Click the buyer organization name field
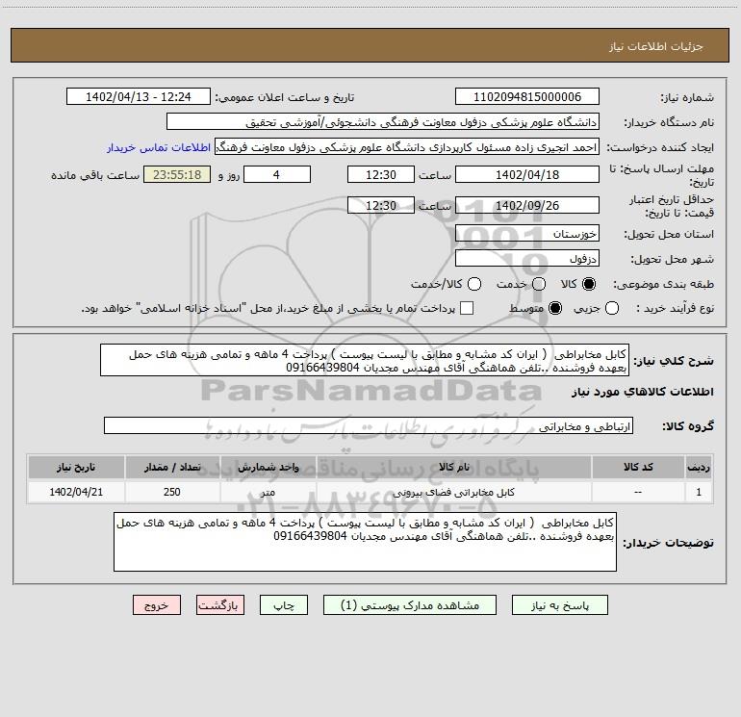 383,121
